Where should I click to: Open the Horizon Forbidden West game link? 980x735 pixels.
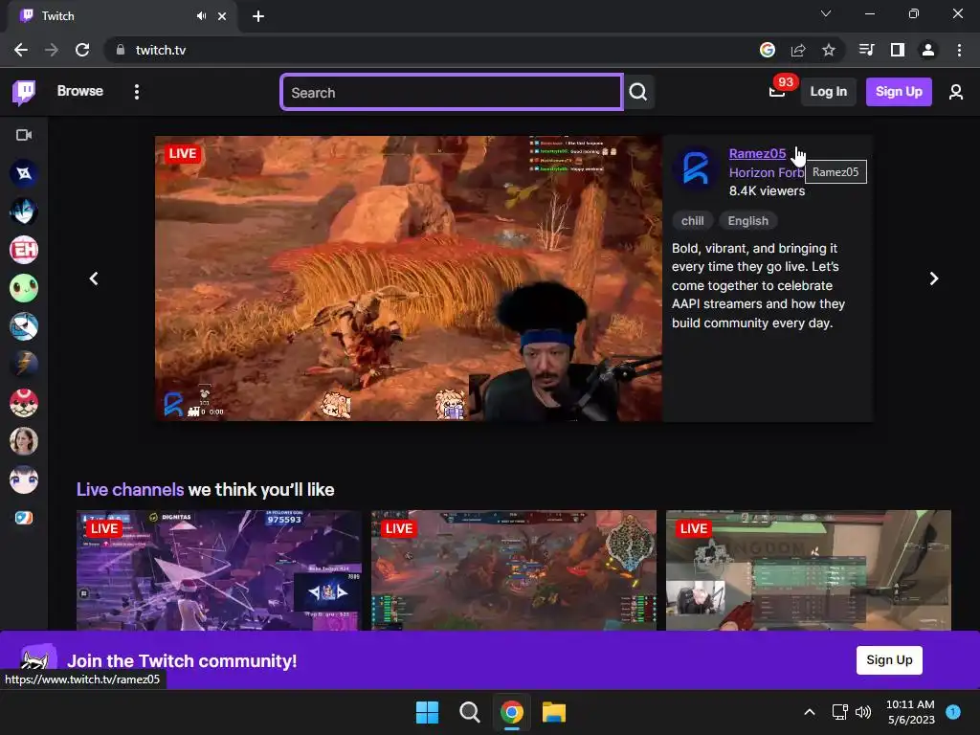[767, 172]
